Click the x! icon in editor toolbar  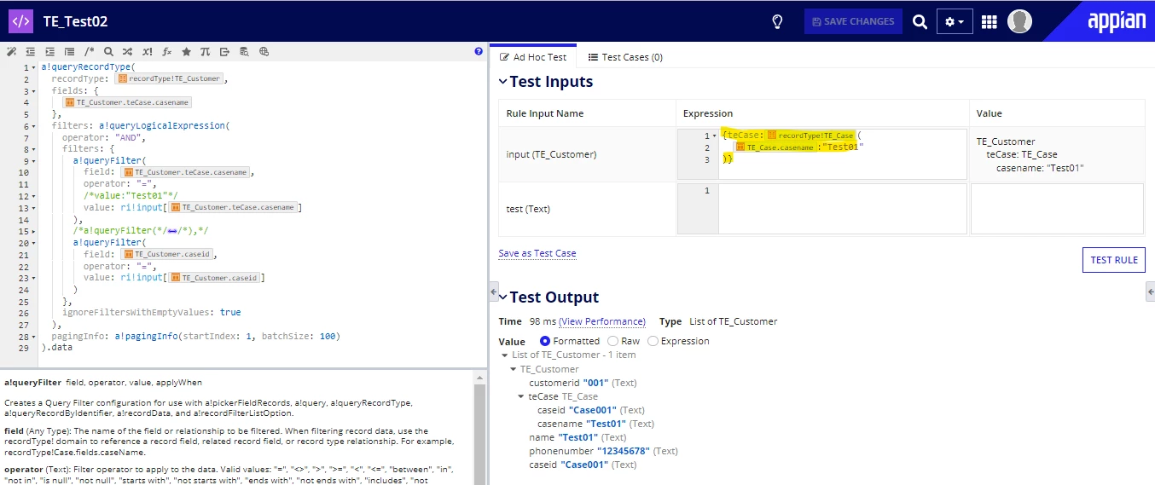click(148, 51)
